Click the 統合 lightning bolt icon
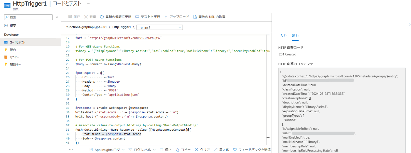The image size is (411, 153). (x=6, y=50)
